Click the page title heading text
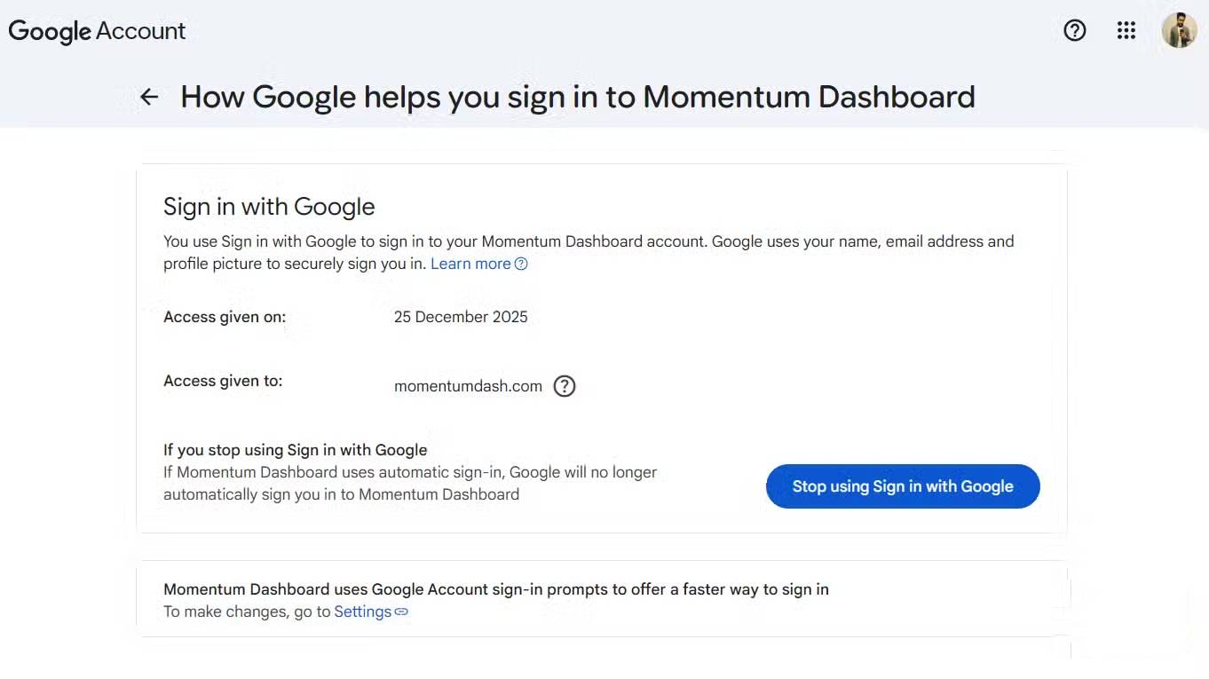The height and width of the screenshot is (679, 1209). coord(578,97)
